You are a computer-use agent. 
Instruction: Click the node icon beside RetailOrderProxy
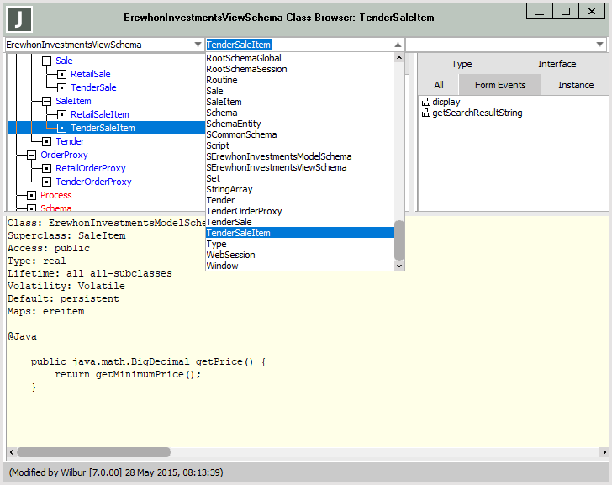(47, 168)
